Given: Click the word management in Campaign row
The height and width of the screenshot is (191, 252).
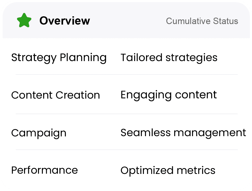Looking at the screenshot, I should [210, 133].
